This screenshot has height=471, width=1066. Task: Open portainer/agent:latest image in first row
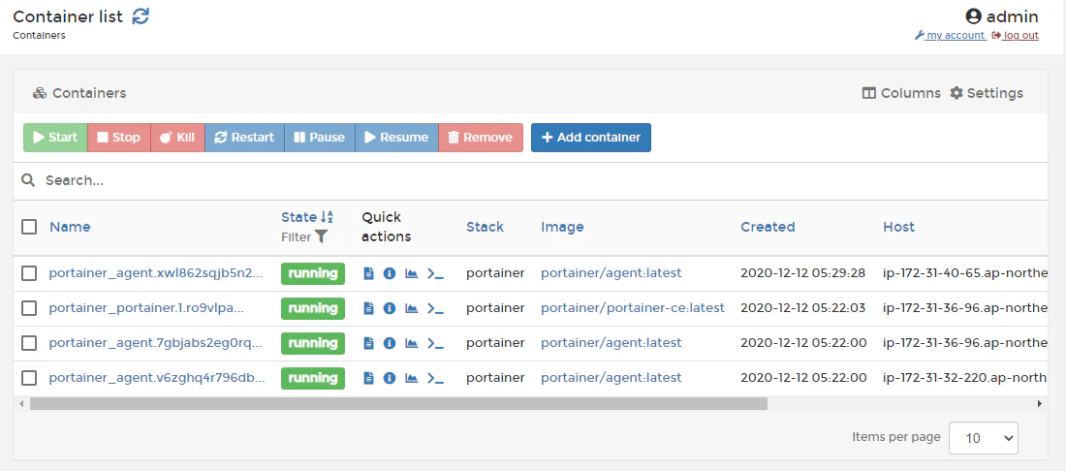click(611, 273)
